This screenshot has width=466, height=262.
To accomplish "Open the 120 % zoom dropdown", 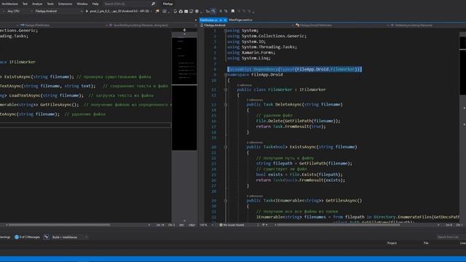I will click(206, 225).
